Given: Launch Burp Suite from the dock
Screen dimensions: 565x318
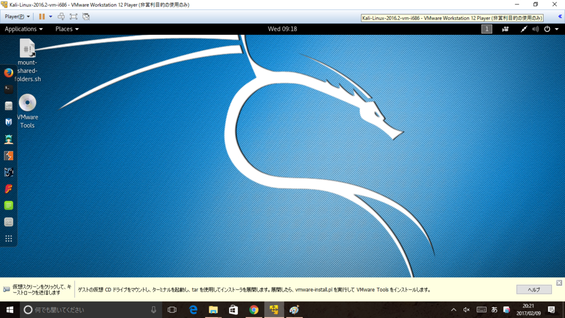Looking at the screenshot, I should click(x=9, y=155).
